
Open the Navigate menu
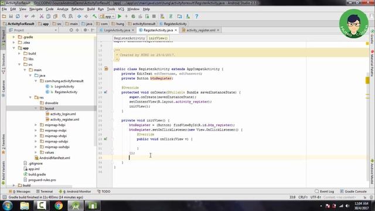pos(36,9)
